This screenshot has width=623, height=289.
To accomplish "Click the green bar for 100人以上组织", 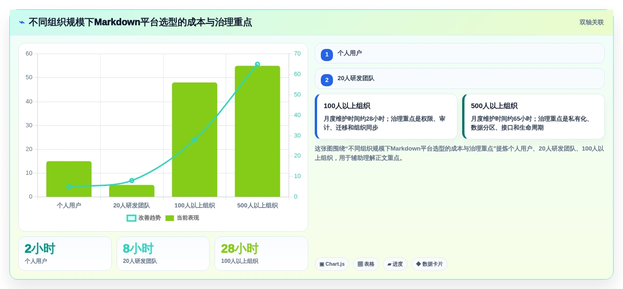I will coord(194,140).
